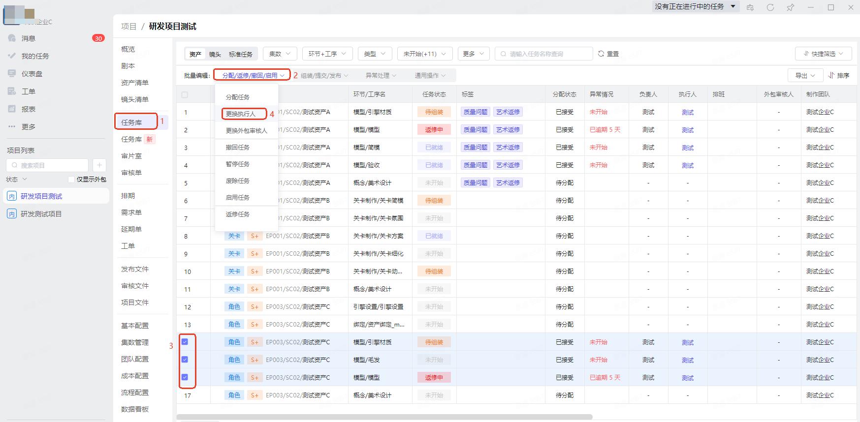Open the 仪表盘 dashboard icon

(12, 74)
